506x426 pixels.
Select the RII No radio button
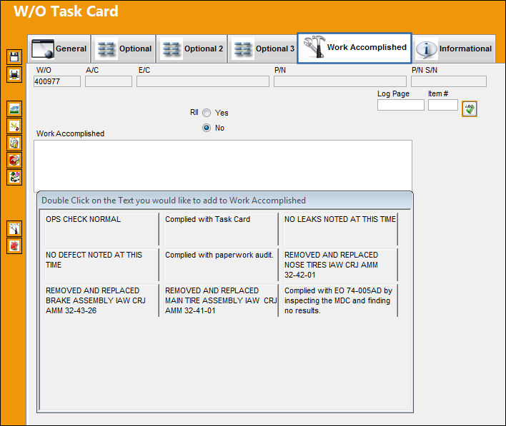tap(207, 128)
